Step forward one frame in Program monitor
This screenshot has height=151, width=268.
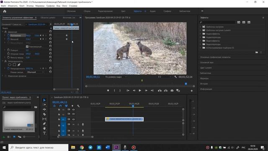point(146,91)
